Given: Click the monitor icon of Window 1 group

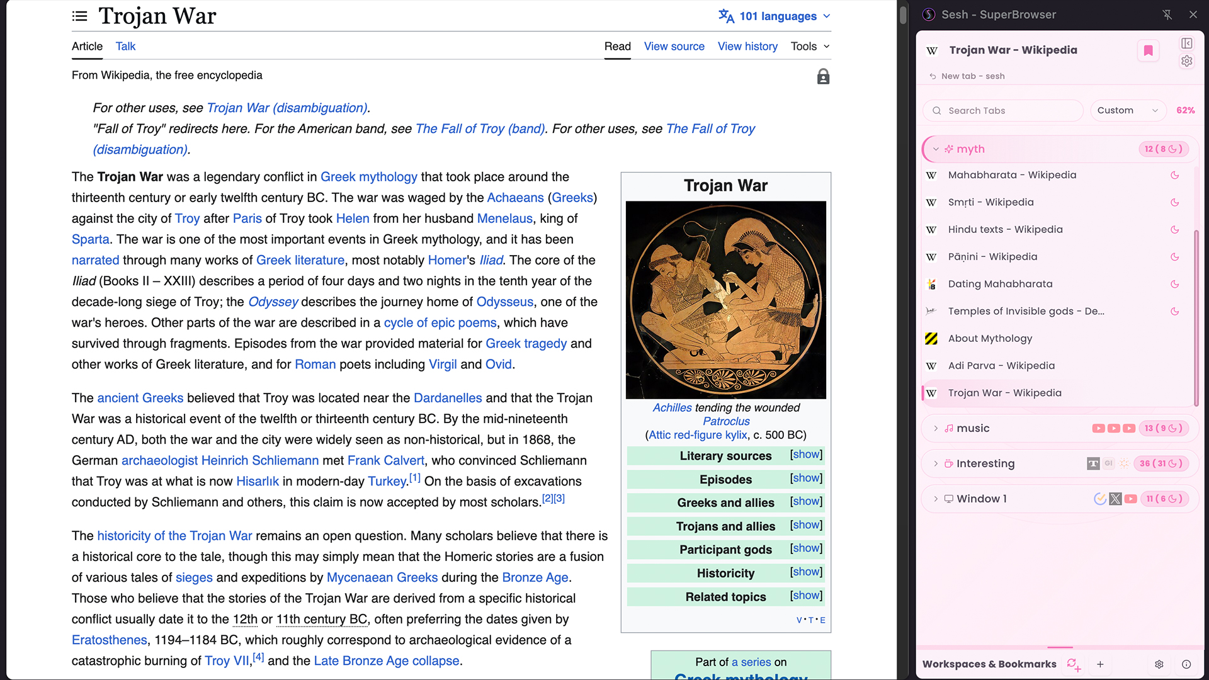Looking at the screenshot, I should coord(948,499).
